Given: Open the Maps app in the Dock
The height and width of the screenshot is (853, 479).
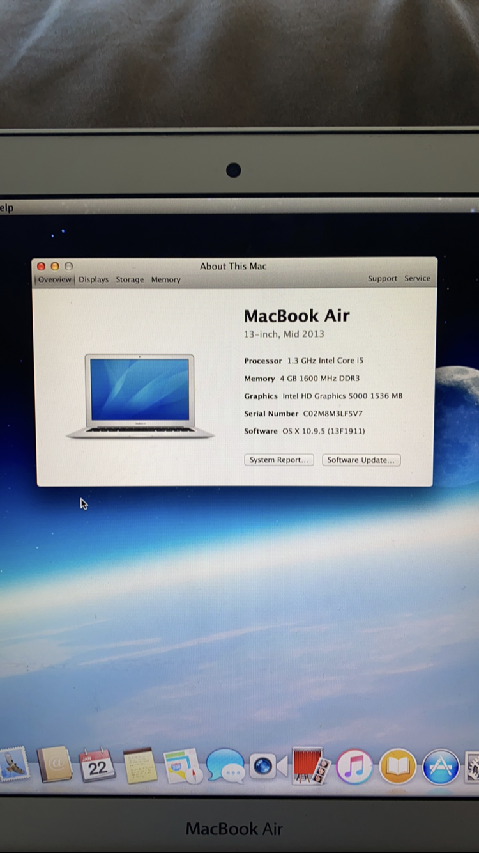Looking at the screenshot, I should [183, 766].
